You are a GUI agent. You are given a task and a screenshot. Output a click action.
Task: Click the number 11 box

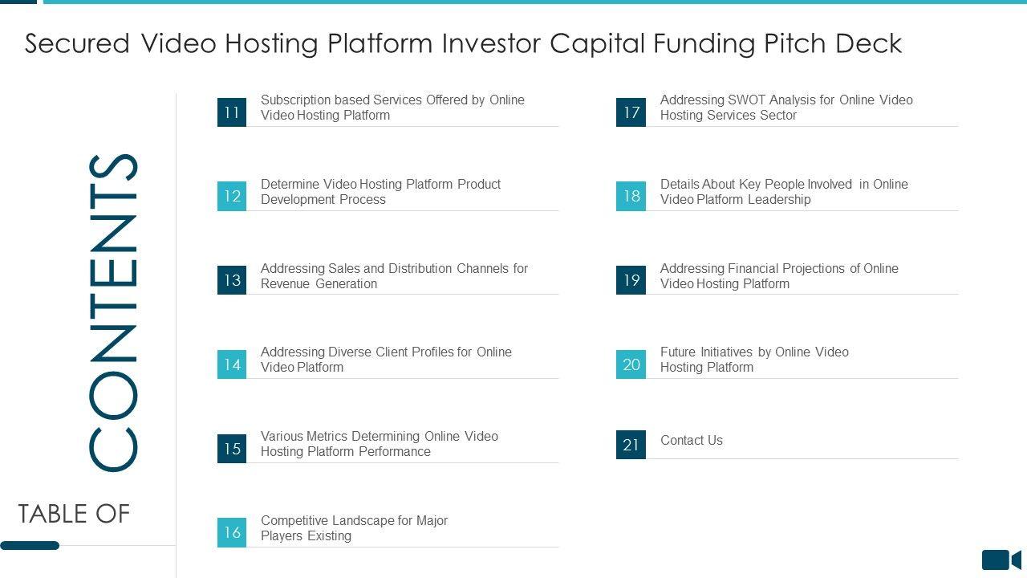[232, 112]
